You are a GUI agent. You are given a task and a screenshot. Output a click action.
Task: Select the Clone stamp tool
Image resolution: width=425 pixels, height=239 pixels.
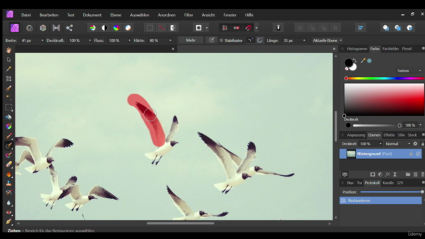coord(9,184)
